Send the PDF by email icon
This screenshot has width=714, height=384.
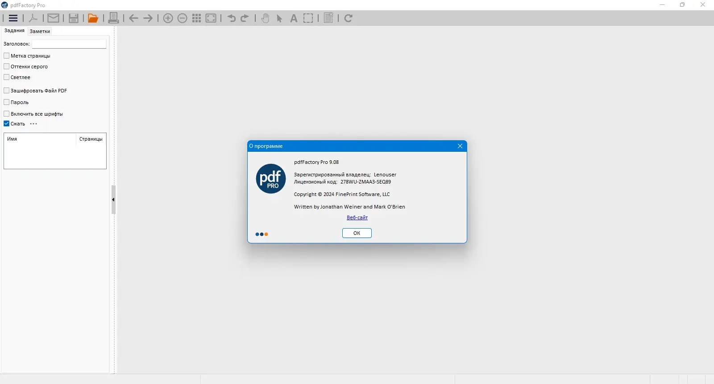[53, 18]
